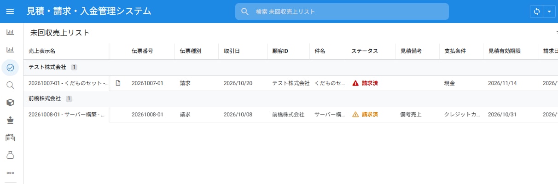This screenshot has height=184, width=558.
Task: Click the 件名 cell くだものセ…
Action: [330, 83]
